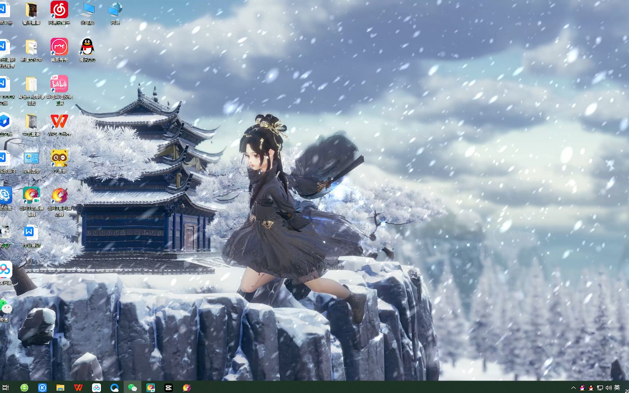Open Baidu Netdisk from the taskbar

pyautogui.click(x=96, y=388)
